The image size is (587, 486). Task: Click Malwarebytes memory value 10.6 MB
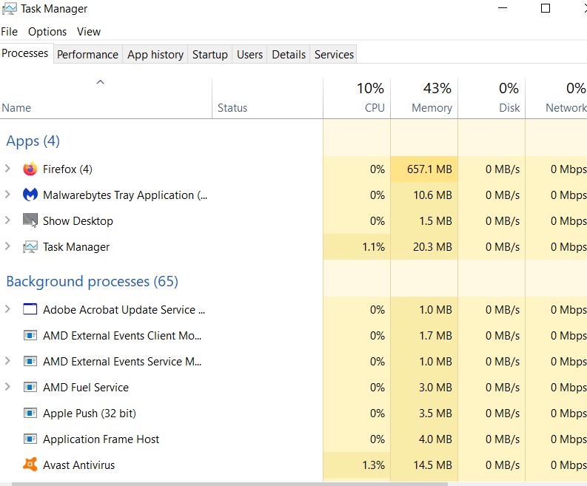coord(432,195)
